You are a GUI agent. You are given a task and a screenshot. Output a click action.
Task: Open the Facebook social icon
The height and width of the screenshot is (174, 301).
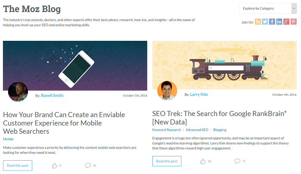tap(272, 22)
